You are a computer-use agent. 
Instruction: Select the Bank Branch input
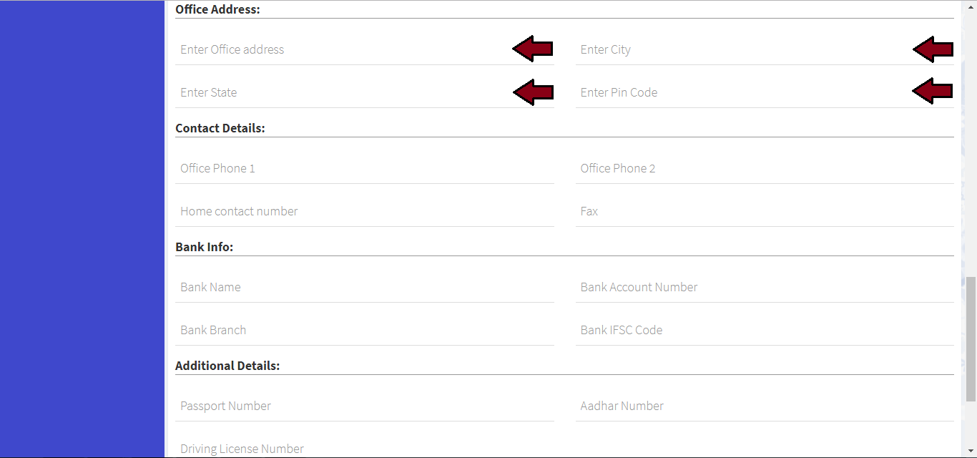364,330
